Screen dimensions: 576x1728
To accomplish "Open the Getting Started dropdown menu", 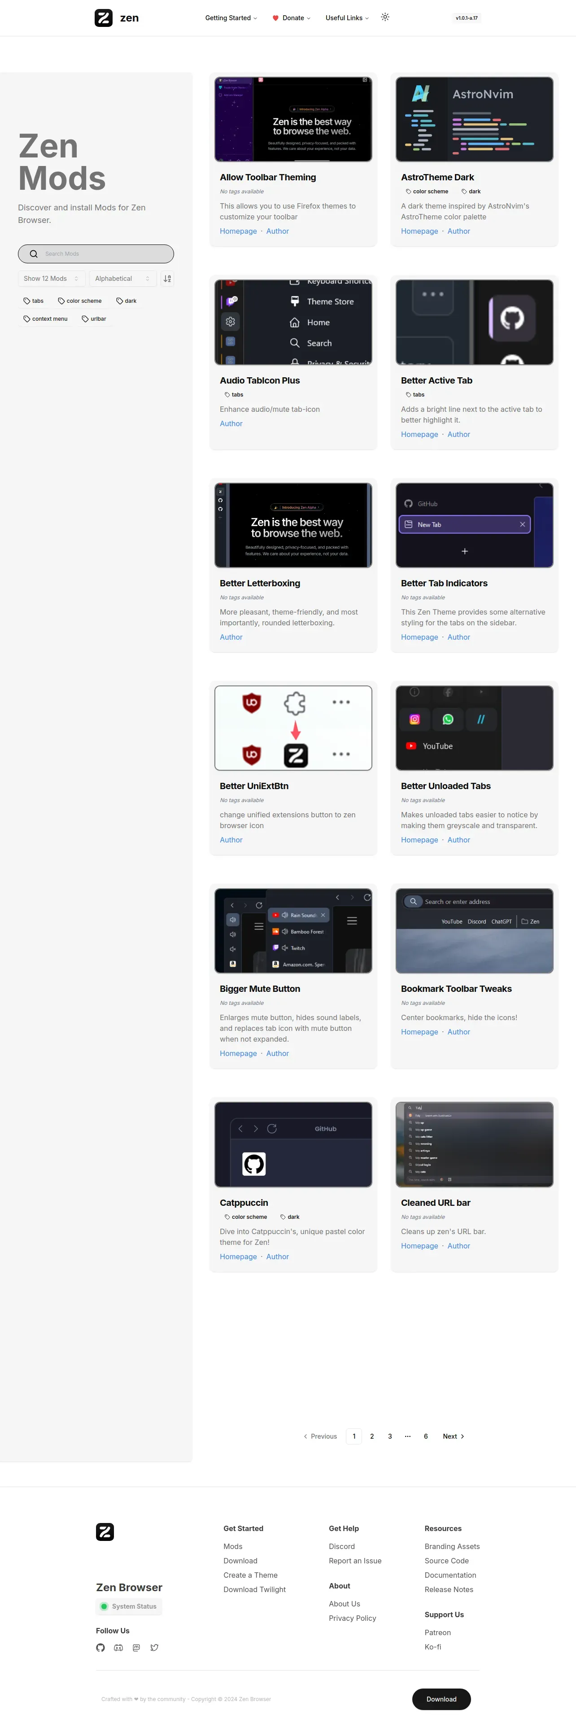I will tap(231, 18).
